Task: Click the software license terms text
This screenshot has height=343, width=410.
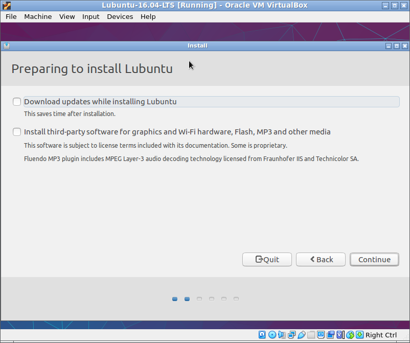Action: [x=155, y=145]
